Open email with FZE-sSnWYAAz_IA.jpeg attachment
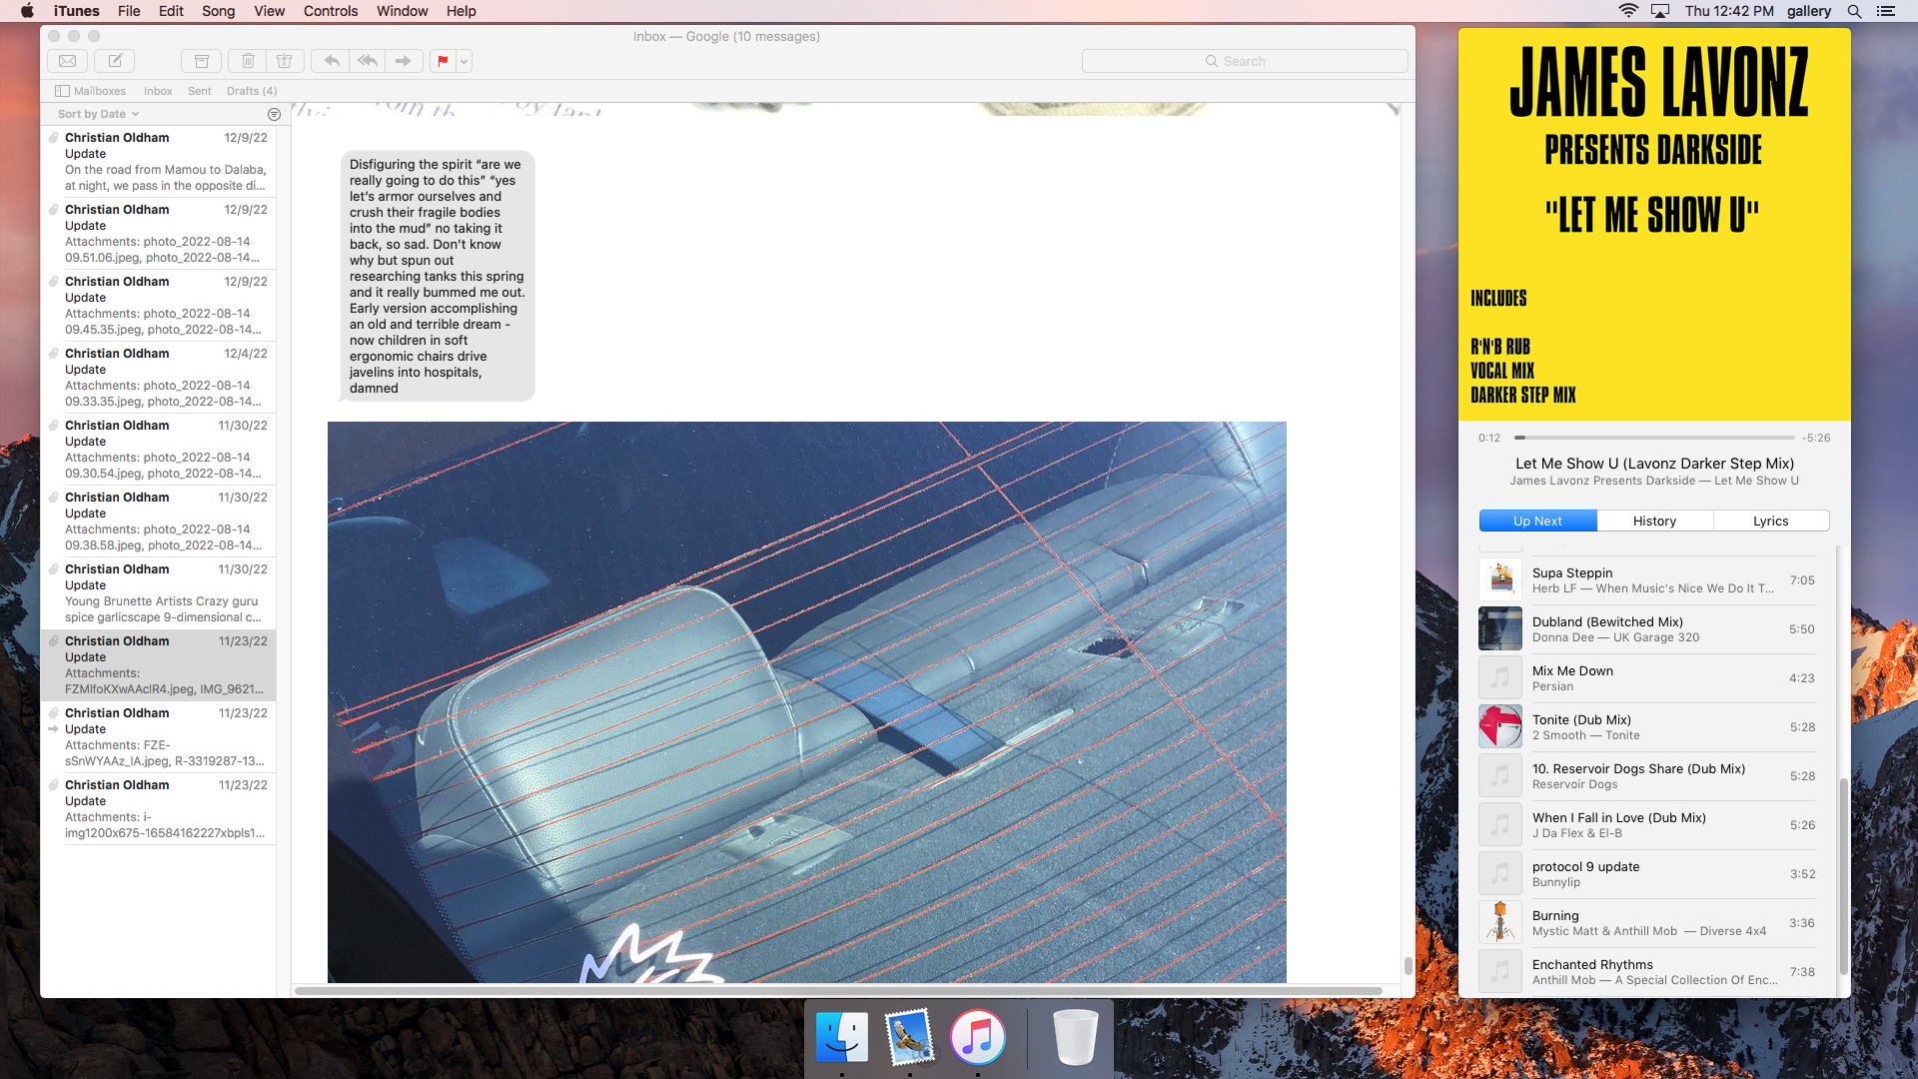 160,737
